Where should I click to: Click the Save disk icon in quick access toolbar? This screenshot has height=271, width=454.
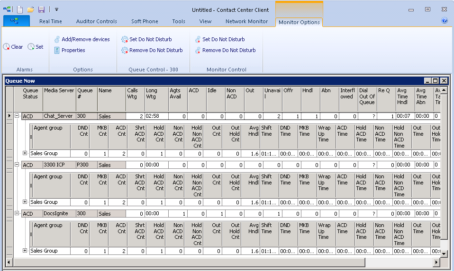41,9
